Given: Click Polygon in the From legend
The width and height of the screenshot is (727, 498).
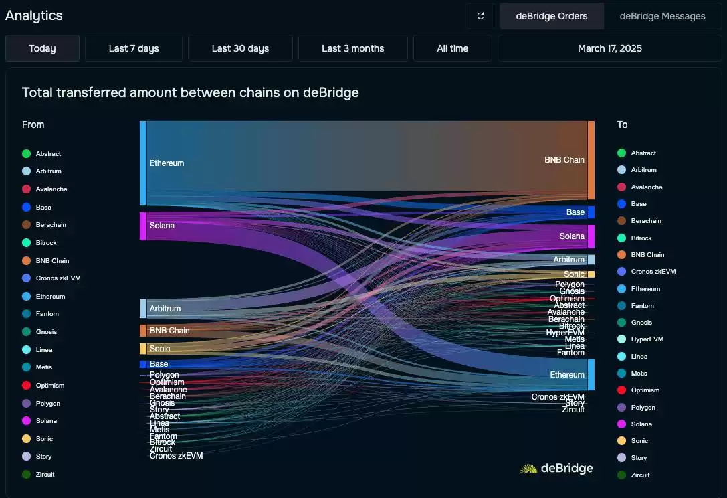Looking at the screenshot, I should (x=41, y=404).
